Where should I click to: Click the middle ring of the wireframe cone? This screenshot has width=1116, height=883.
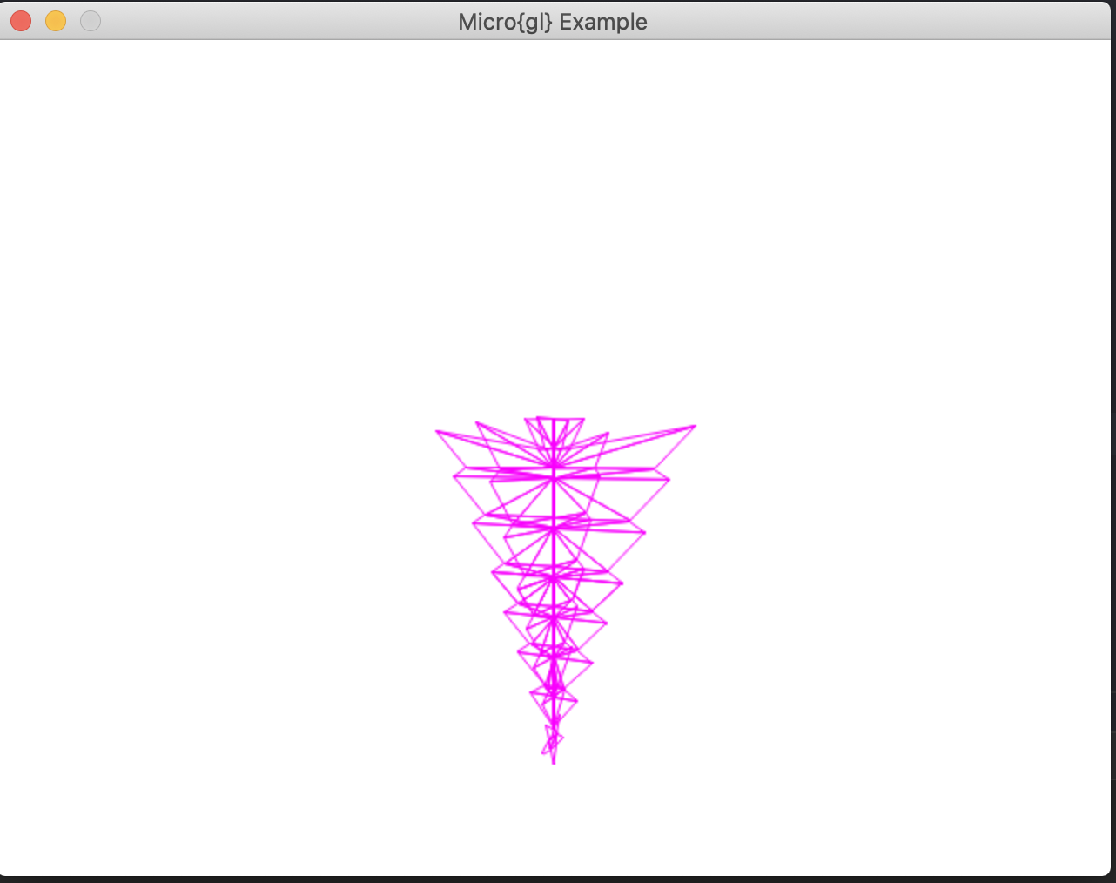click(x=553, y=575)
